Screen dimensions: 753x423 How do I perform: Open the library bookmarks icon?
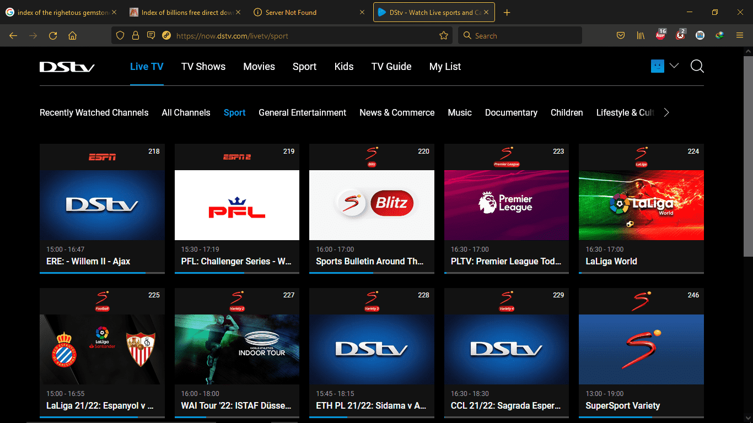(x=641, y=36)
